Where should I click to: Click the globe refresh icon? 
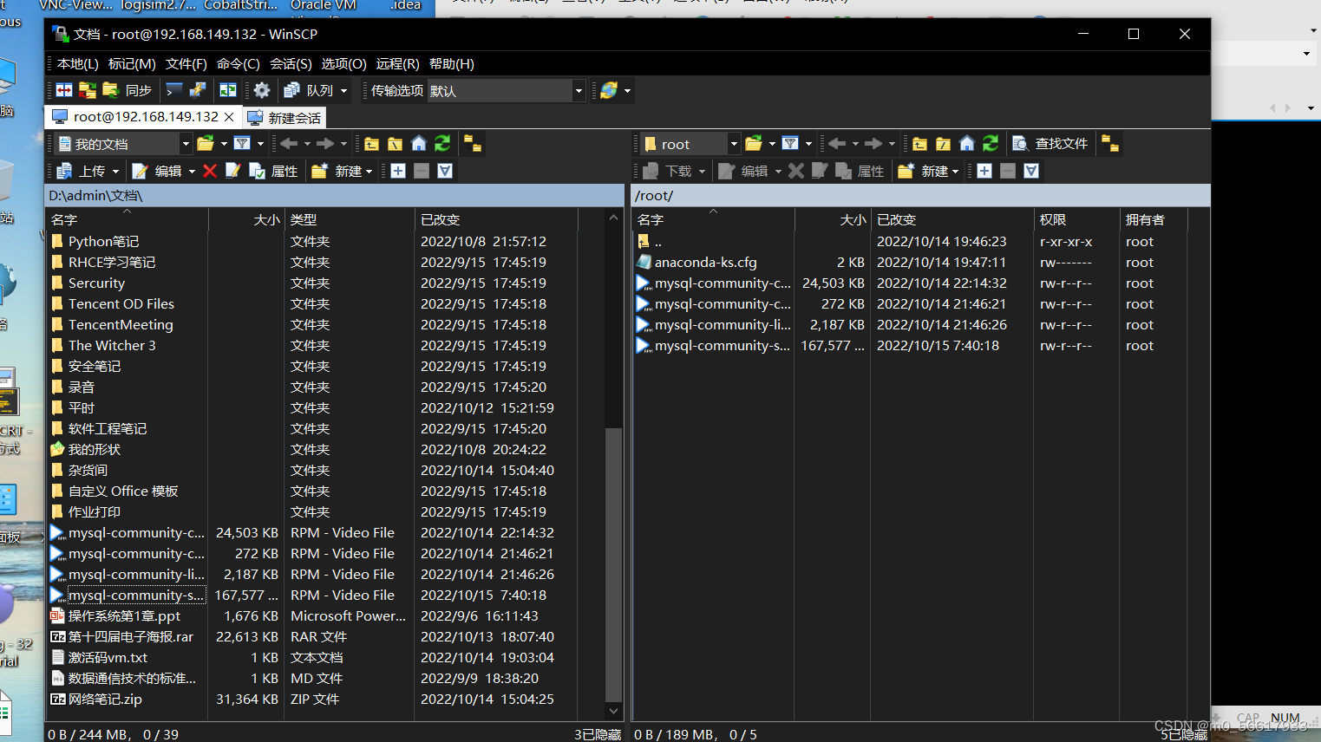coord(609,90)
